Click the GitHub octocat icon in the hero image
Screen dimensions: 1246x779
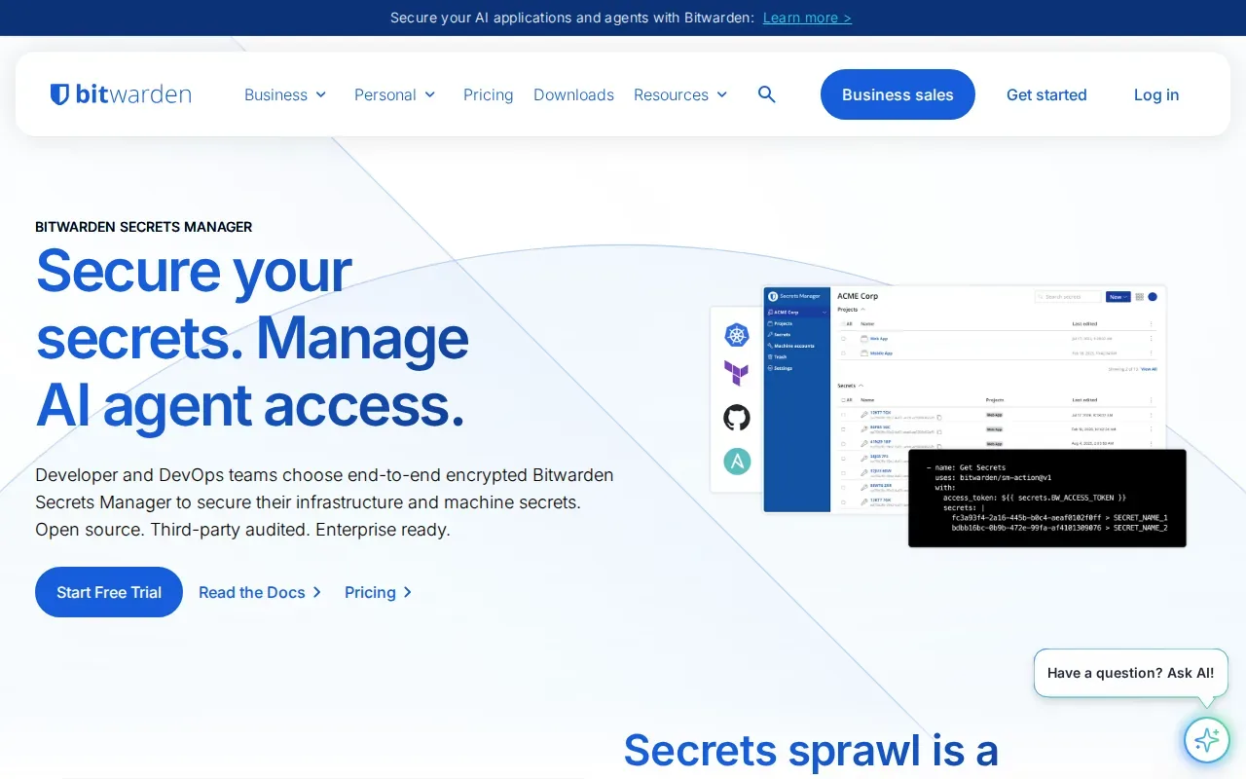(737, 418)
